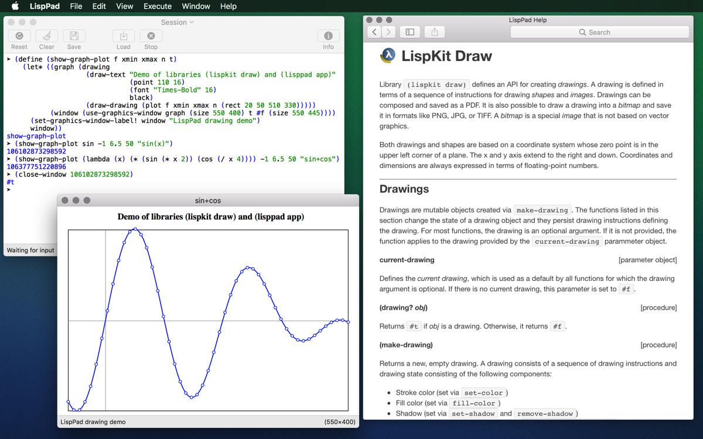The height and width of the screenshot is (439, 703).
Task: Toggle the Help sidebar icon
Action: (410, 32)
